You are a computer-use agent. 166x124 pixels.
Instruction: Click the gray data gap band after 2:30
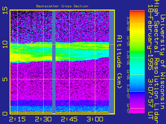[x=54, y=62]
